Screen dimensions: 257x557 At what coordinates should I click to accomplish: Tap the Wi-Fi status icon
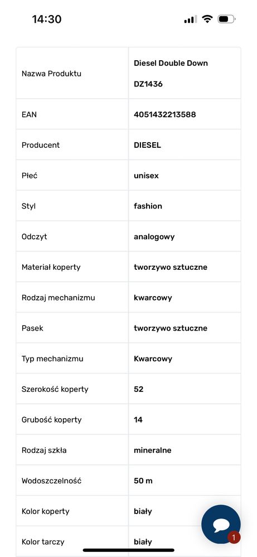tap(207, 19)
